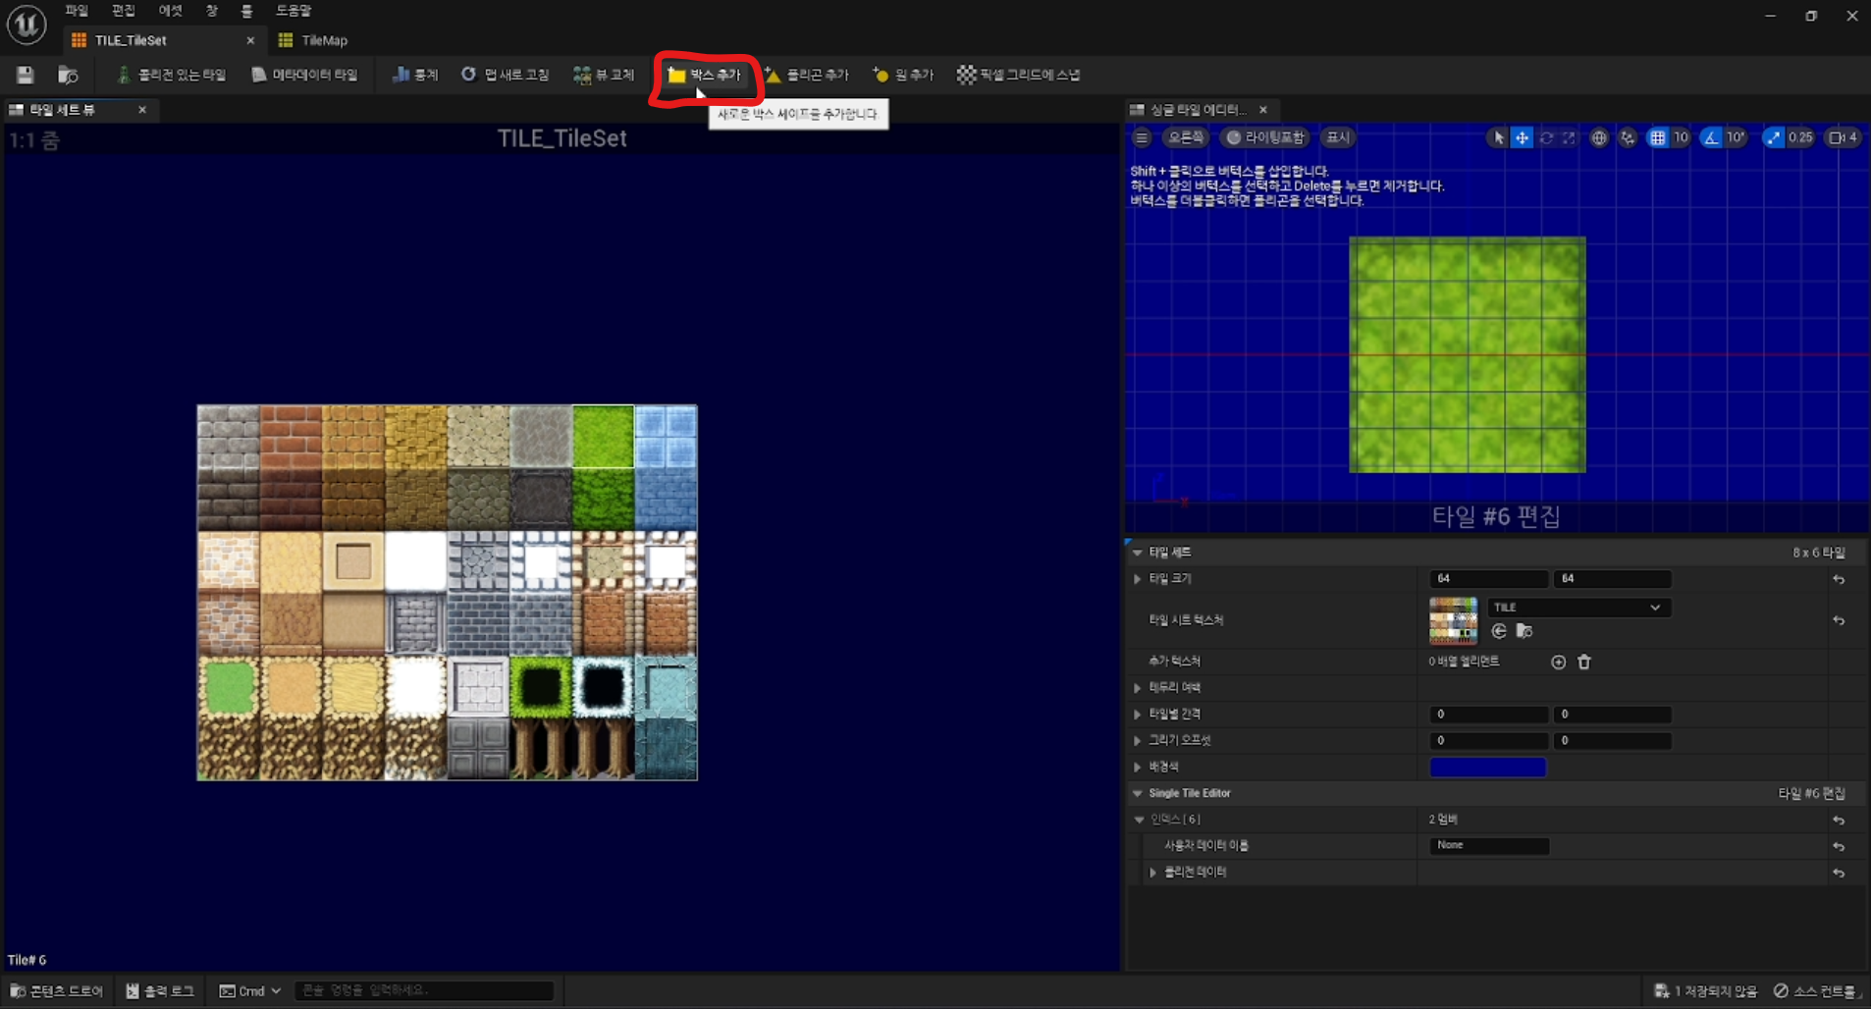Click the tile sheet texture thumbnail

point(1453,620)
